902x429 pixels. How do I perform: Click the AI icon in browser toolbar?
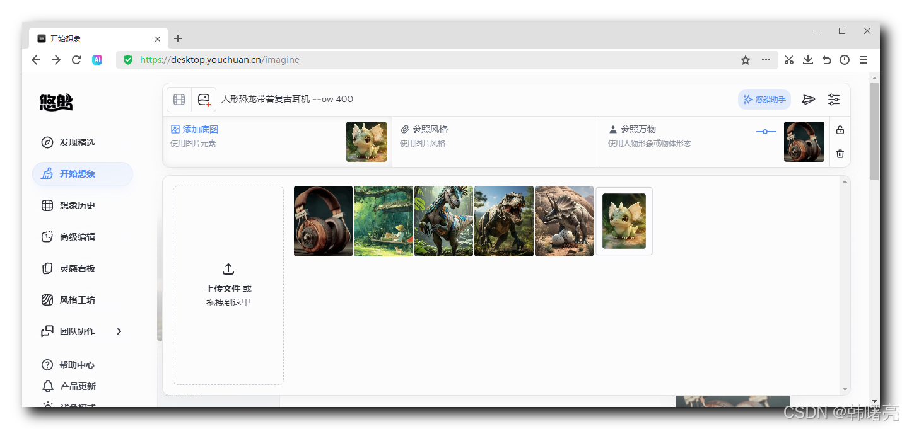[97, 60]
